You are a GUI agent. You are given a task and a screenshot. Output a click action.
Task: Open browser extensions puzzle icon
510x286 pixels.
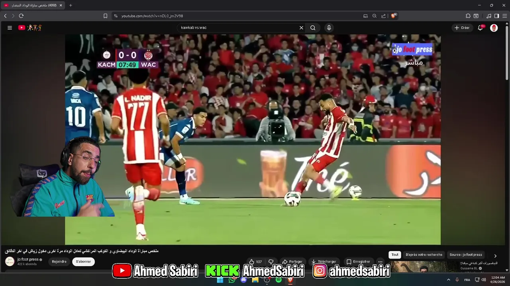(x=468, y=16)
